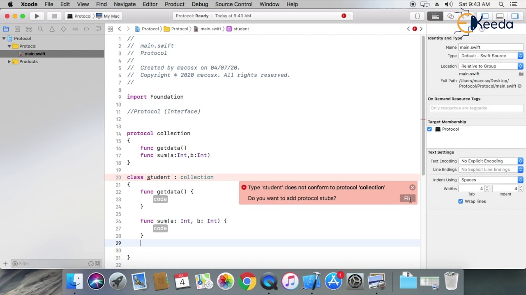Open the Text Encoding dropdown
This screenshot has height=295, width=526.
tap(491, 161)
